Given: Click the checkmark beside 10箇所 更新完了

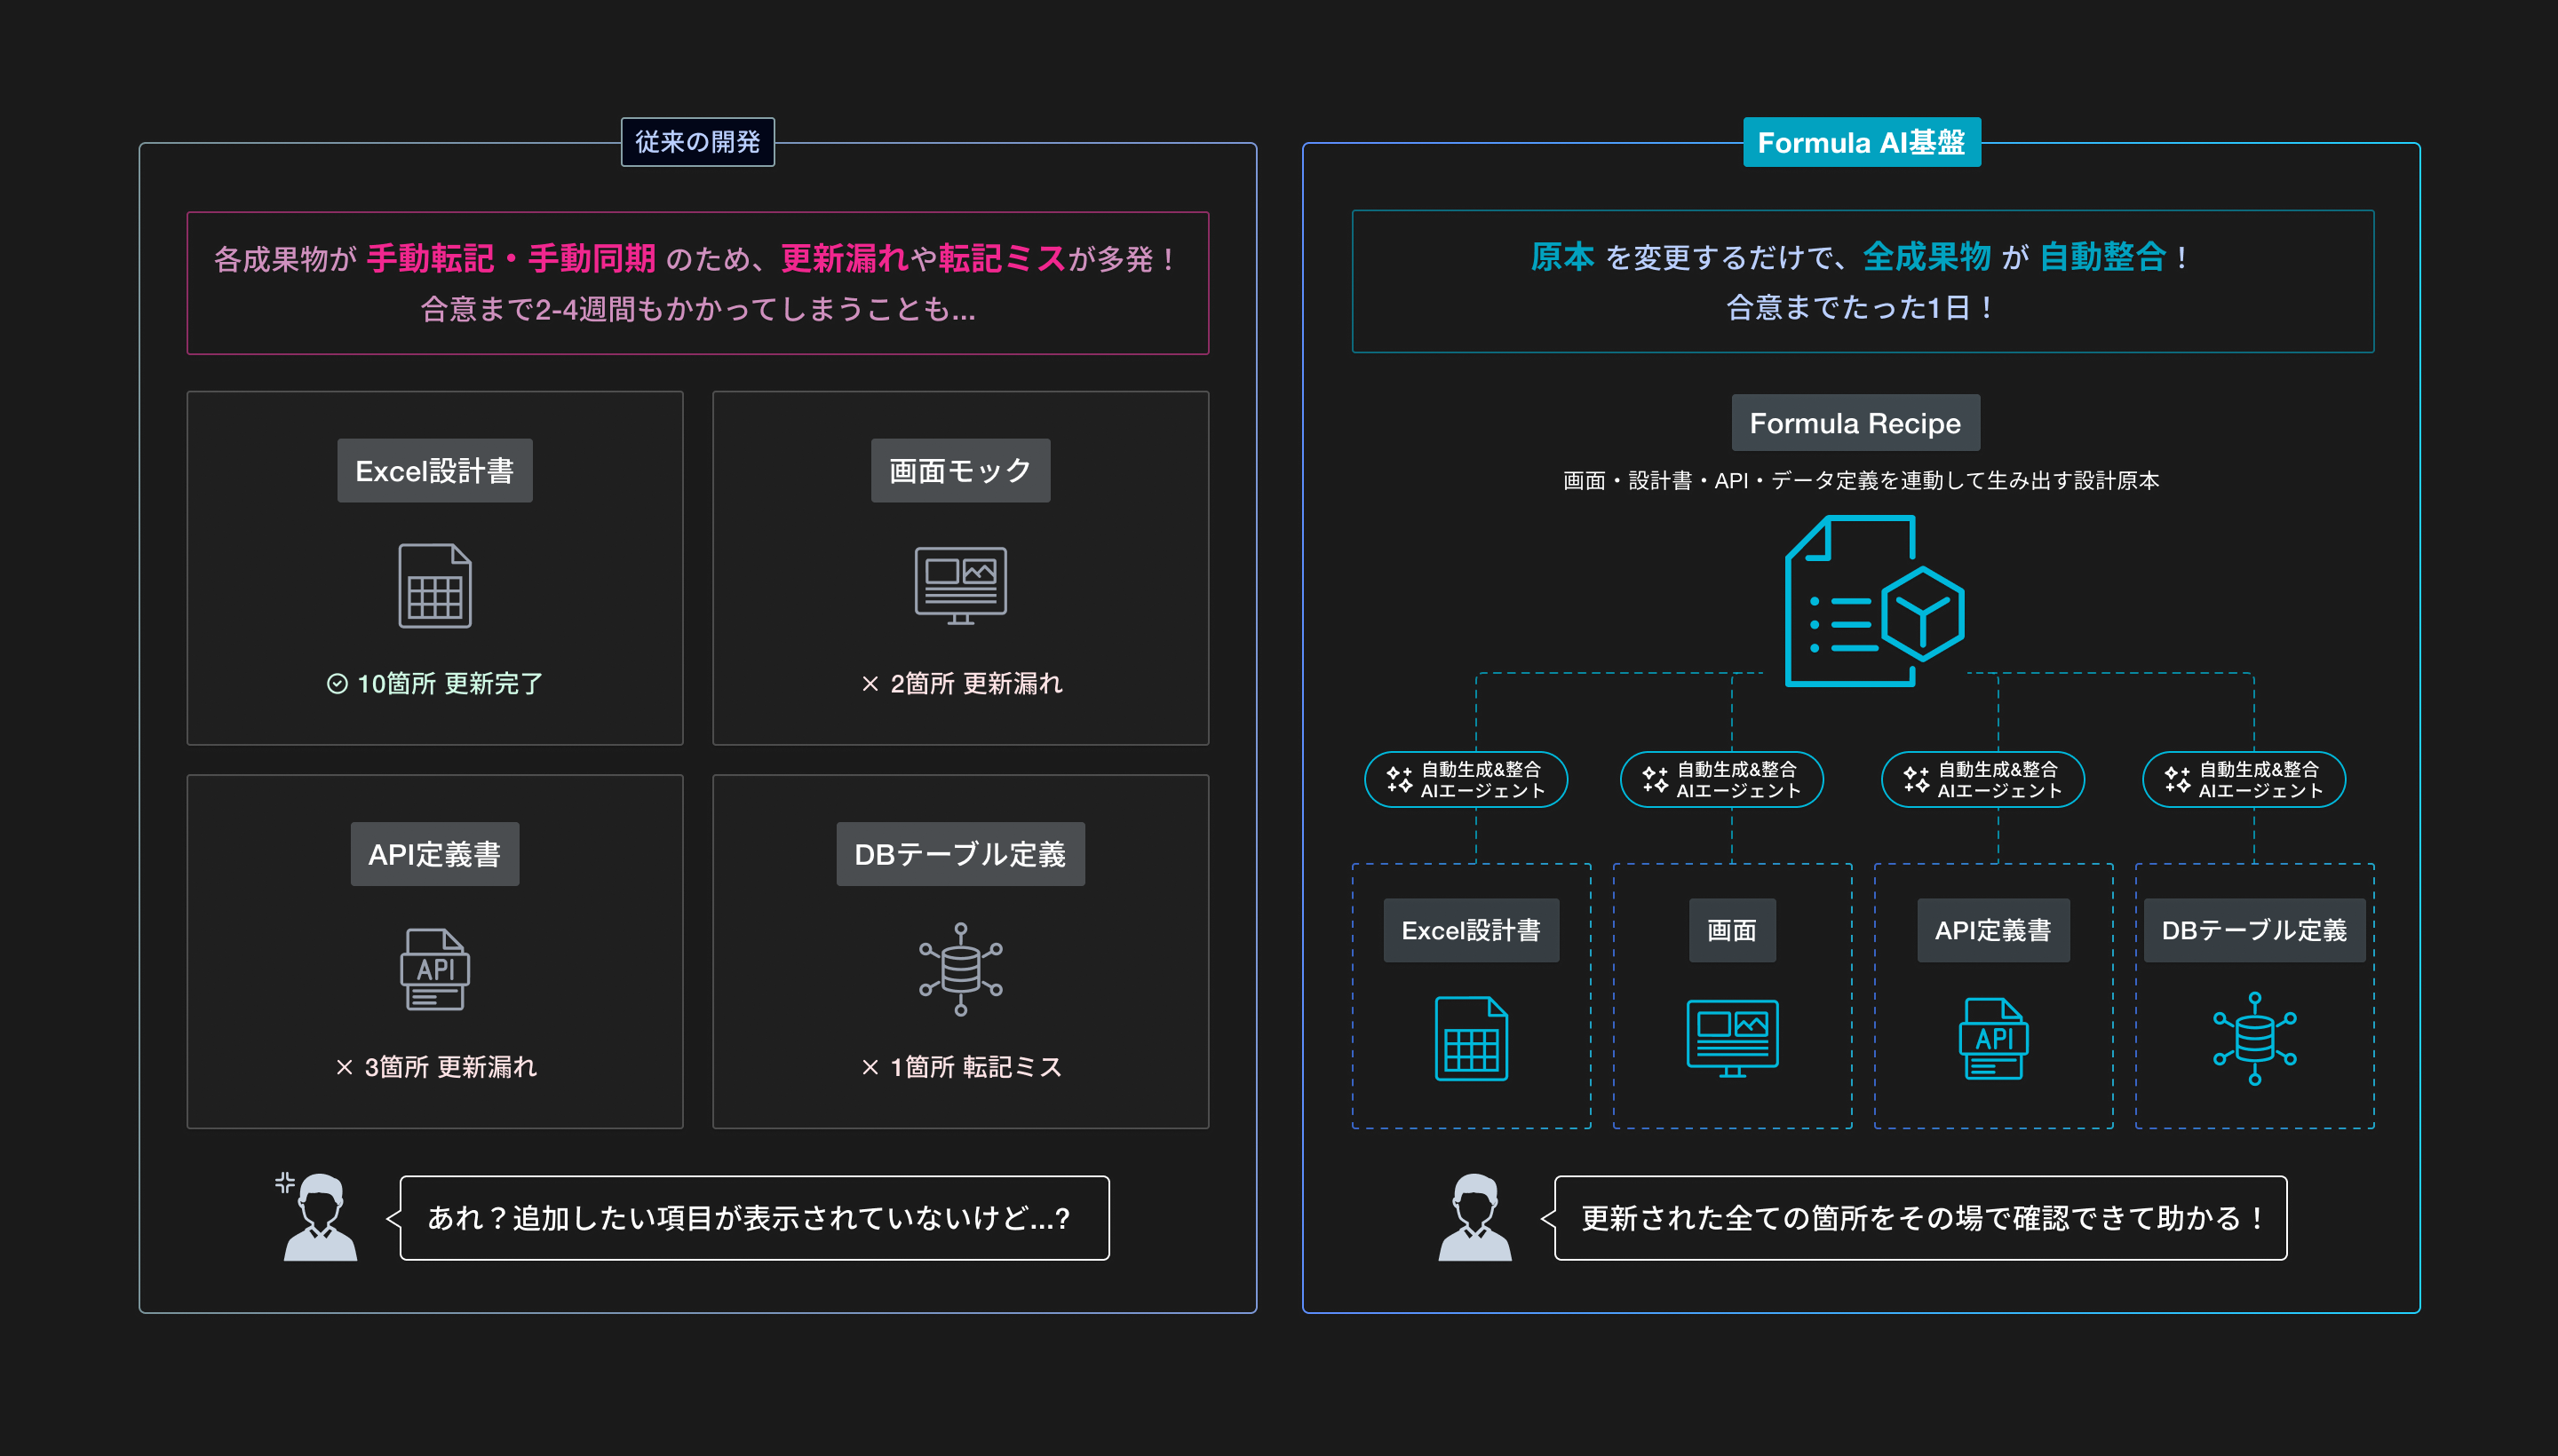Looking at the screenshot, I should tap(338, 683).
